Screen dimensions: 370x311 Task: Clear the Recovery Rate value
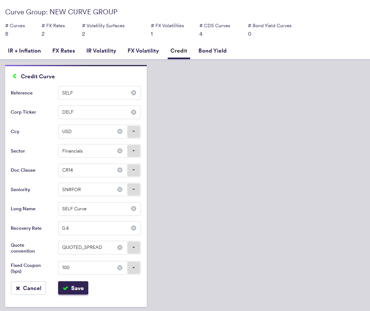[134, 228]
